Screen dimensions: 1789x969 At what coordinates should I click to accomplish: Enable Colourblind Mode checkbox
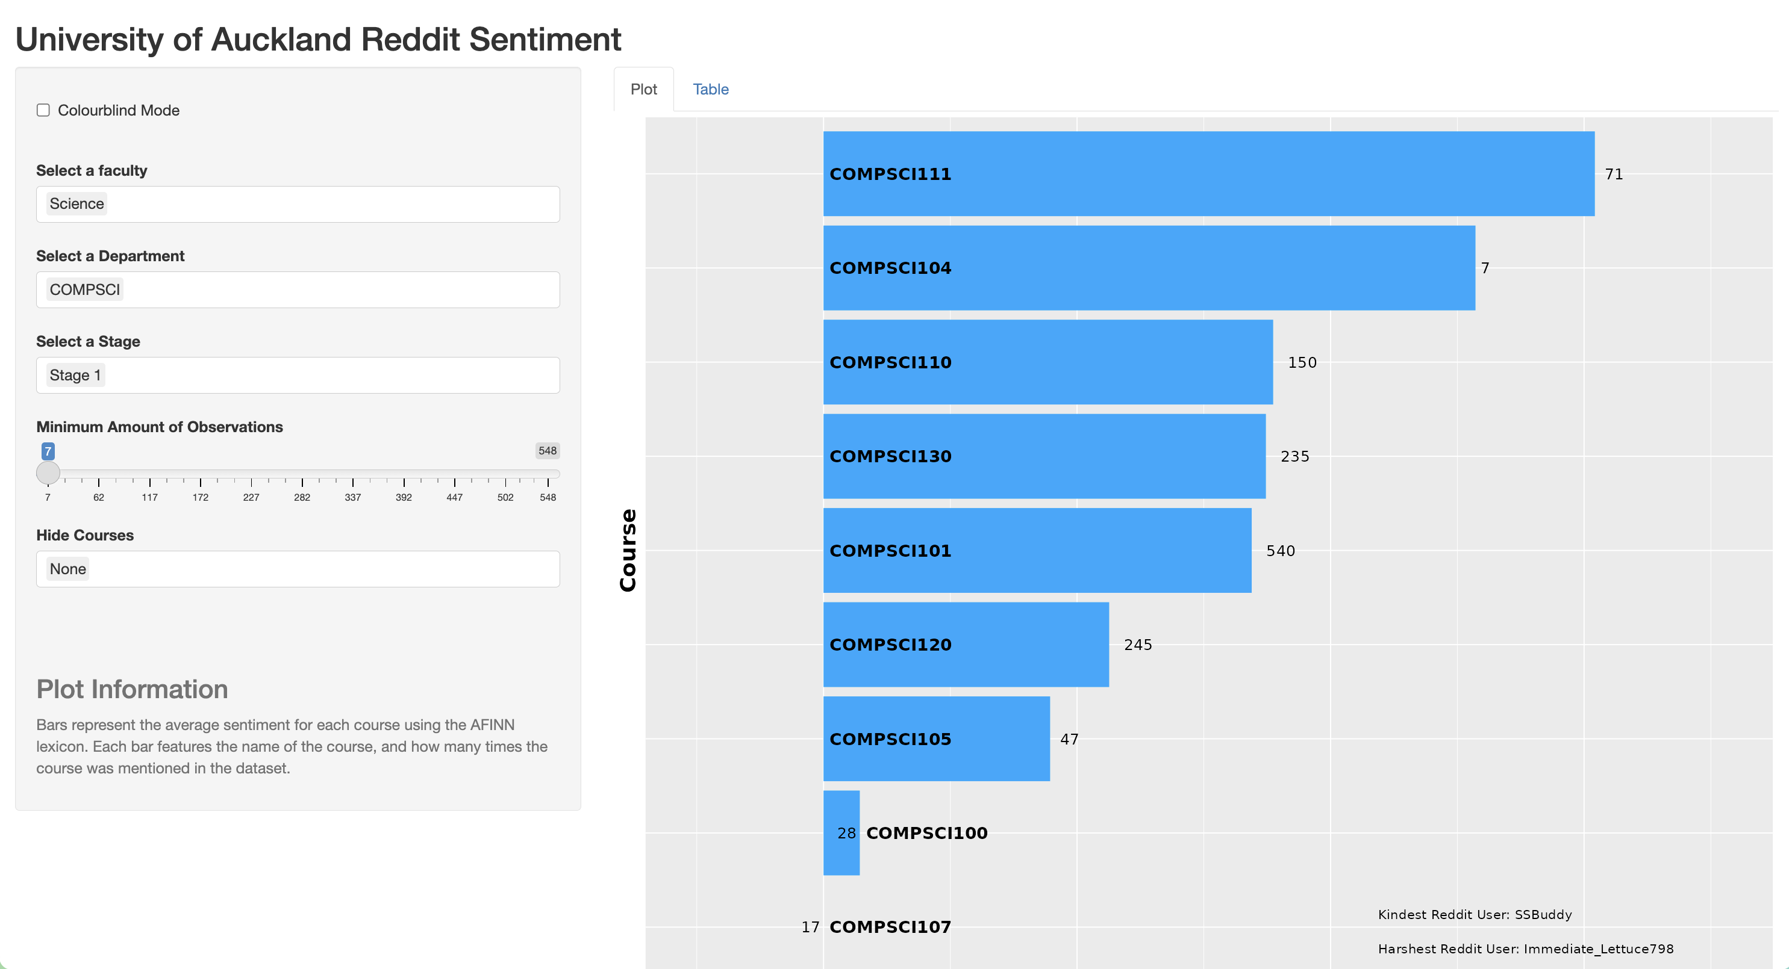(43, 109)
